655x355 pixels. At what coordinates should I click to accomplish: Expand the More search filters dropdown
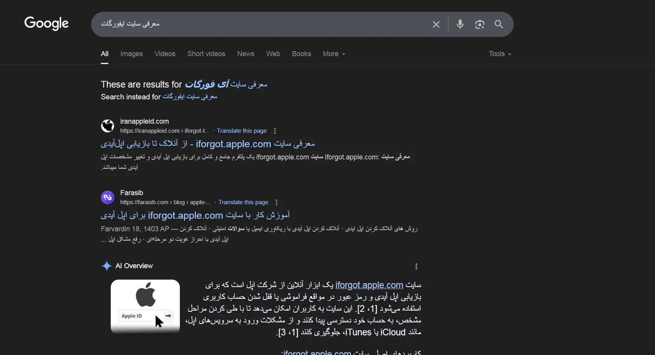pyautogui.click(x=334, y=54)
